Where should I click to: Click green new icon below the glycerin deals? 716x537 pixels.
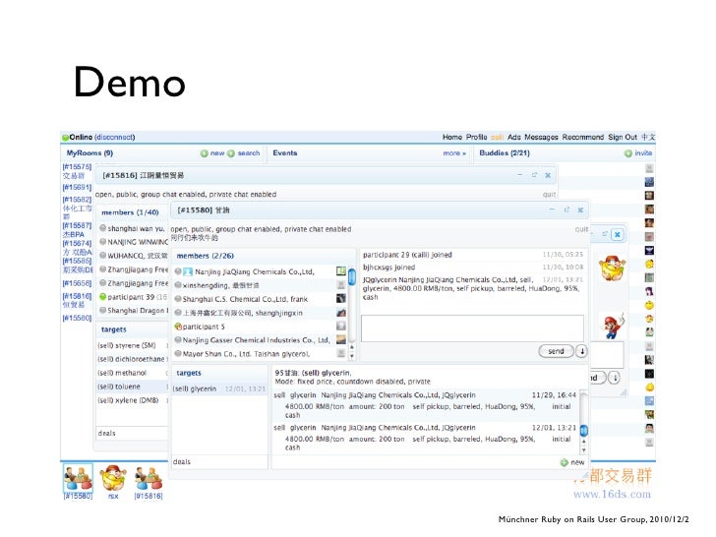[x=565, y=462]
